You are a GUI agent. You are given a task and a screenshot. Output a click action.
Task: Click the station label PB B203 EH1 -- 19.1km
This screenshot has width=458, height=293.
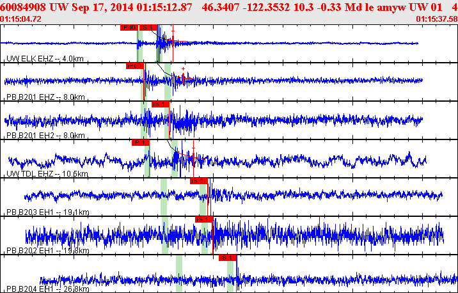[x=48, y=212]
